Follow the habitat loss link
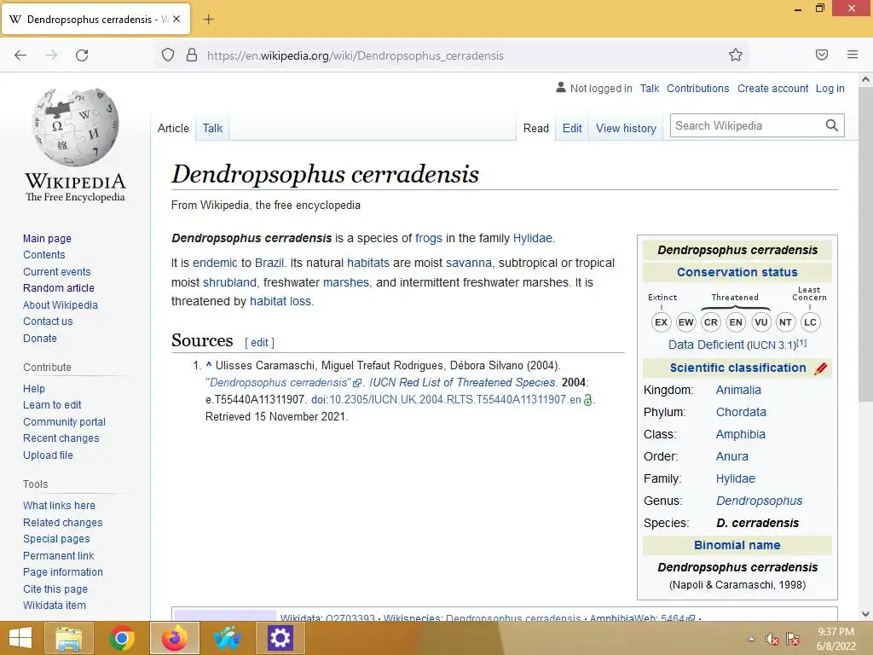The width and height of the screenshot is (873, 655). (280, 301)
